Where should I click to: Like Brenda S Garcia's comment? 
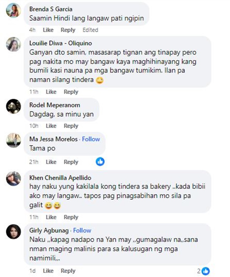pyautogui.click(x=48, y=30)
